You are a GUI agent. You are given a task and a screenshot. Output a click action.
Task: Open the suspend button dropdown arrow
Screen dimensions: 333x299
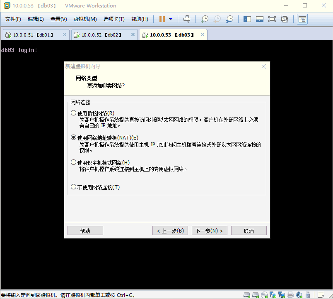click(x=170, y=19)
